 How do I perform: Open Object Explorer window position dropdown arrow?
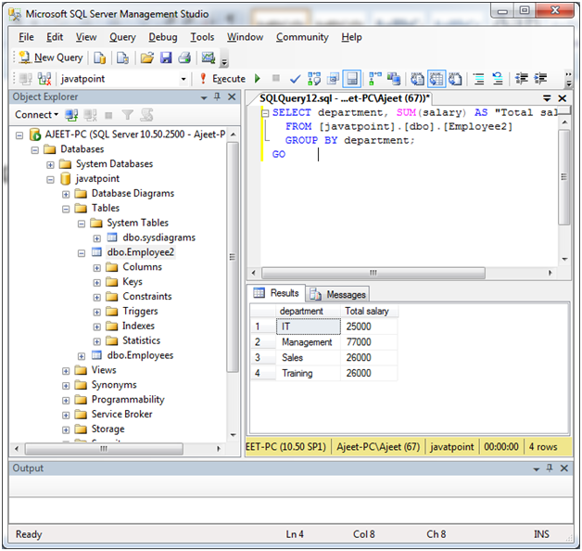[x=204, y=97]
